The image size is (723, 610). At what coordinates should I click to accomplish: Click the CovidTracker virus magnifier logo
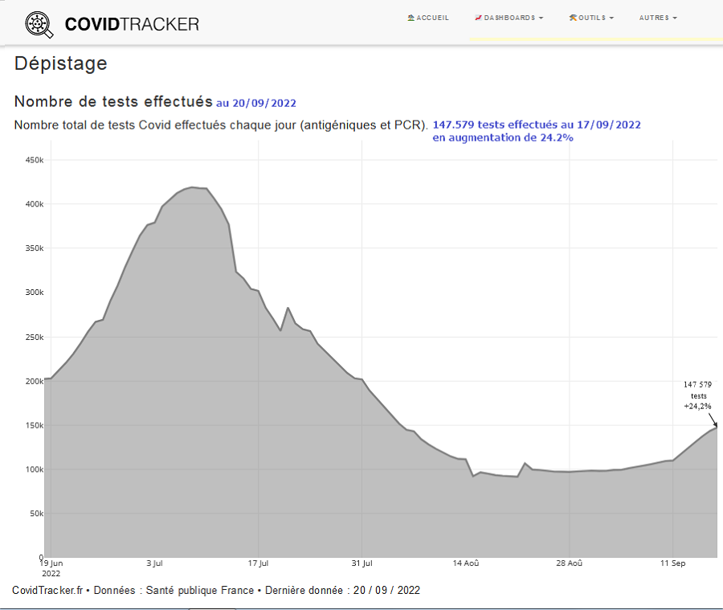pos(38,24)
